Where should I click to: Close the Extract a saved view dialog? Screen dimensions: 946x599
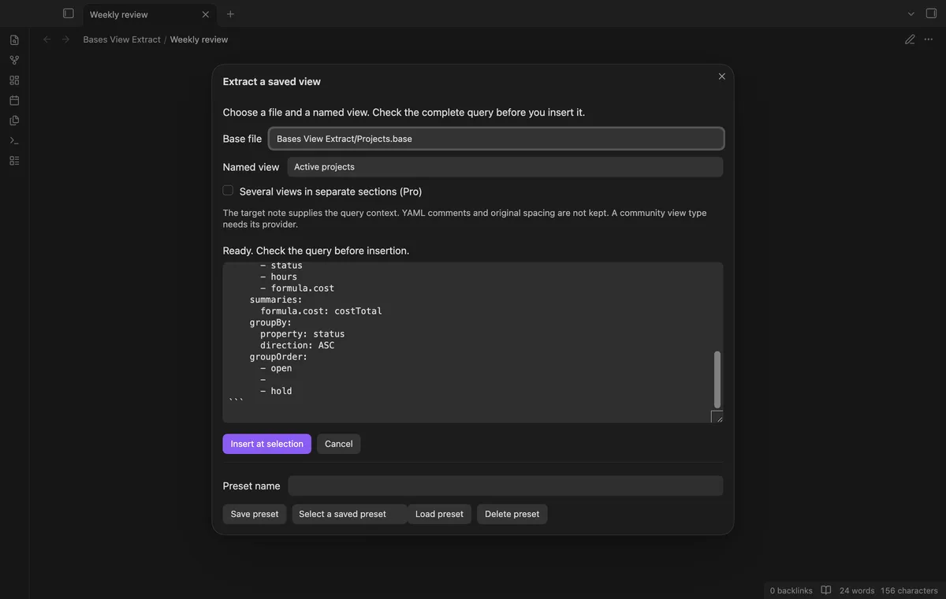(721, 76)
